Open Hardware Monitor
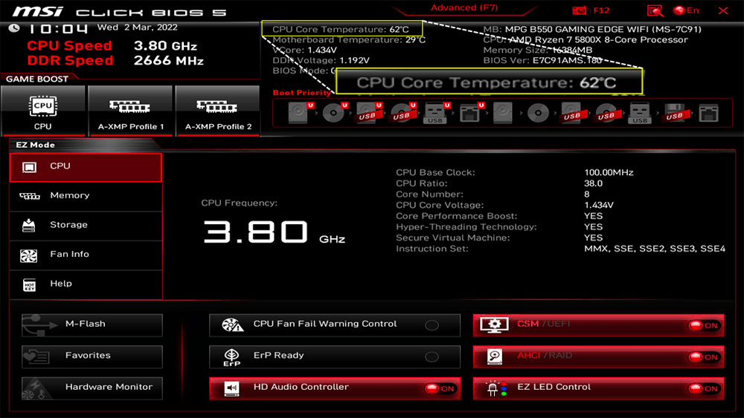The width and height of the screenshot is (744, 418). click(92, 388)
